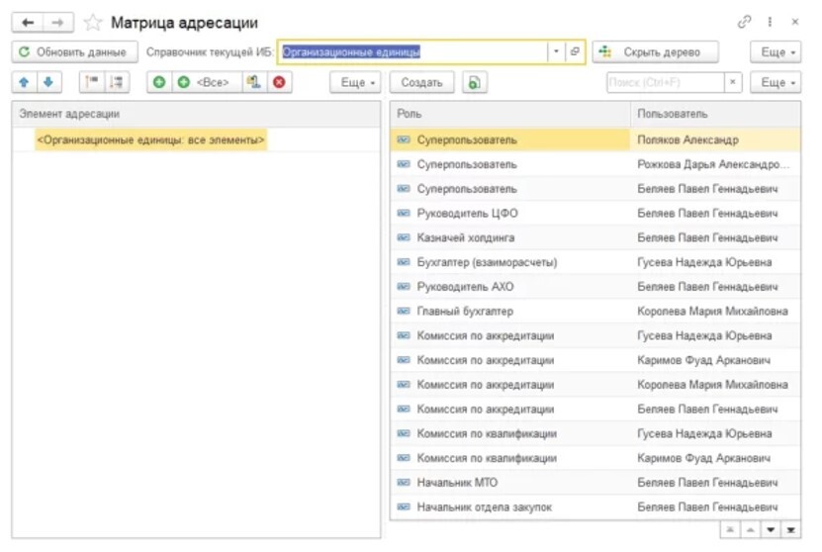Select the Главный бухгалтер role row
The width and height of the screenshot is (822, 552).
(595, 312)
